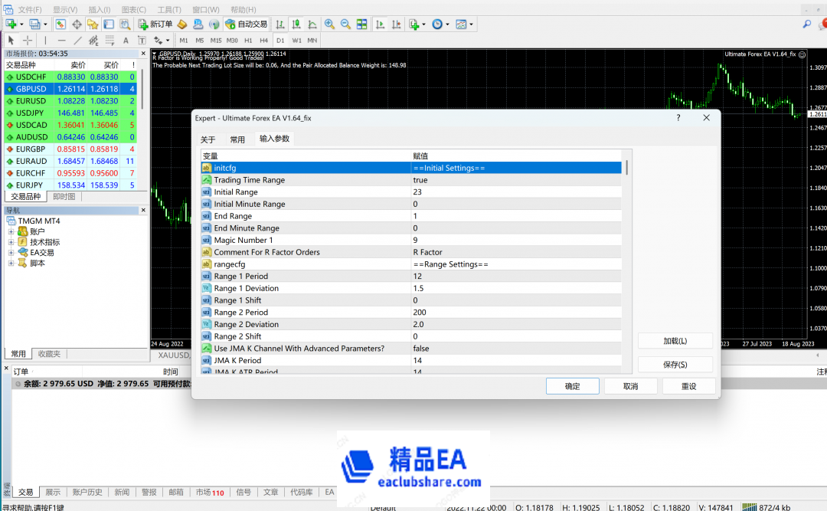This screenshot has width=827, height=511.
Task: Toggle Use JMA K Channel false value
Action: 421,349
